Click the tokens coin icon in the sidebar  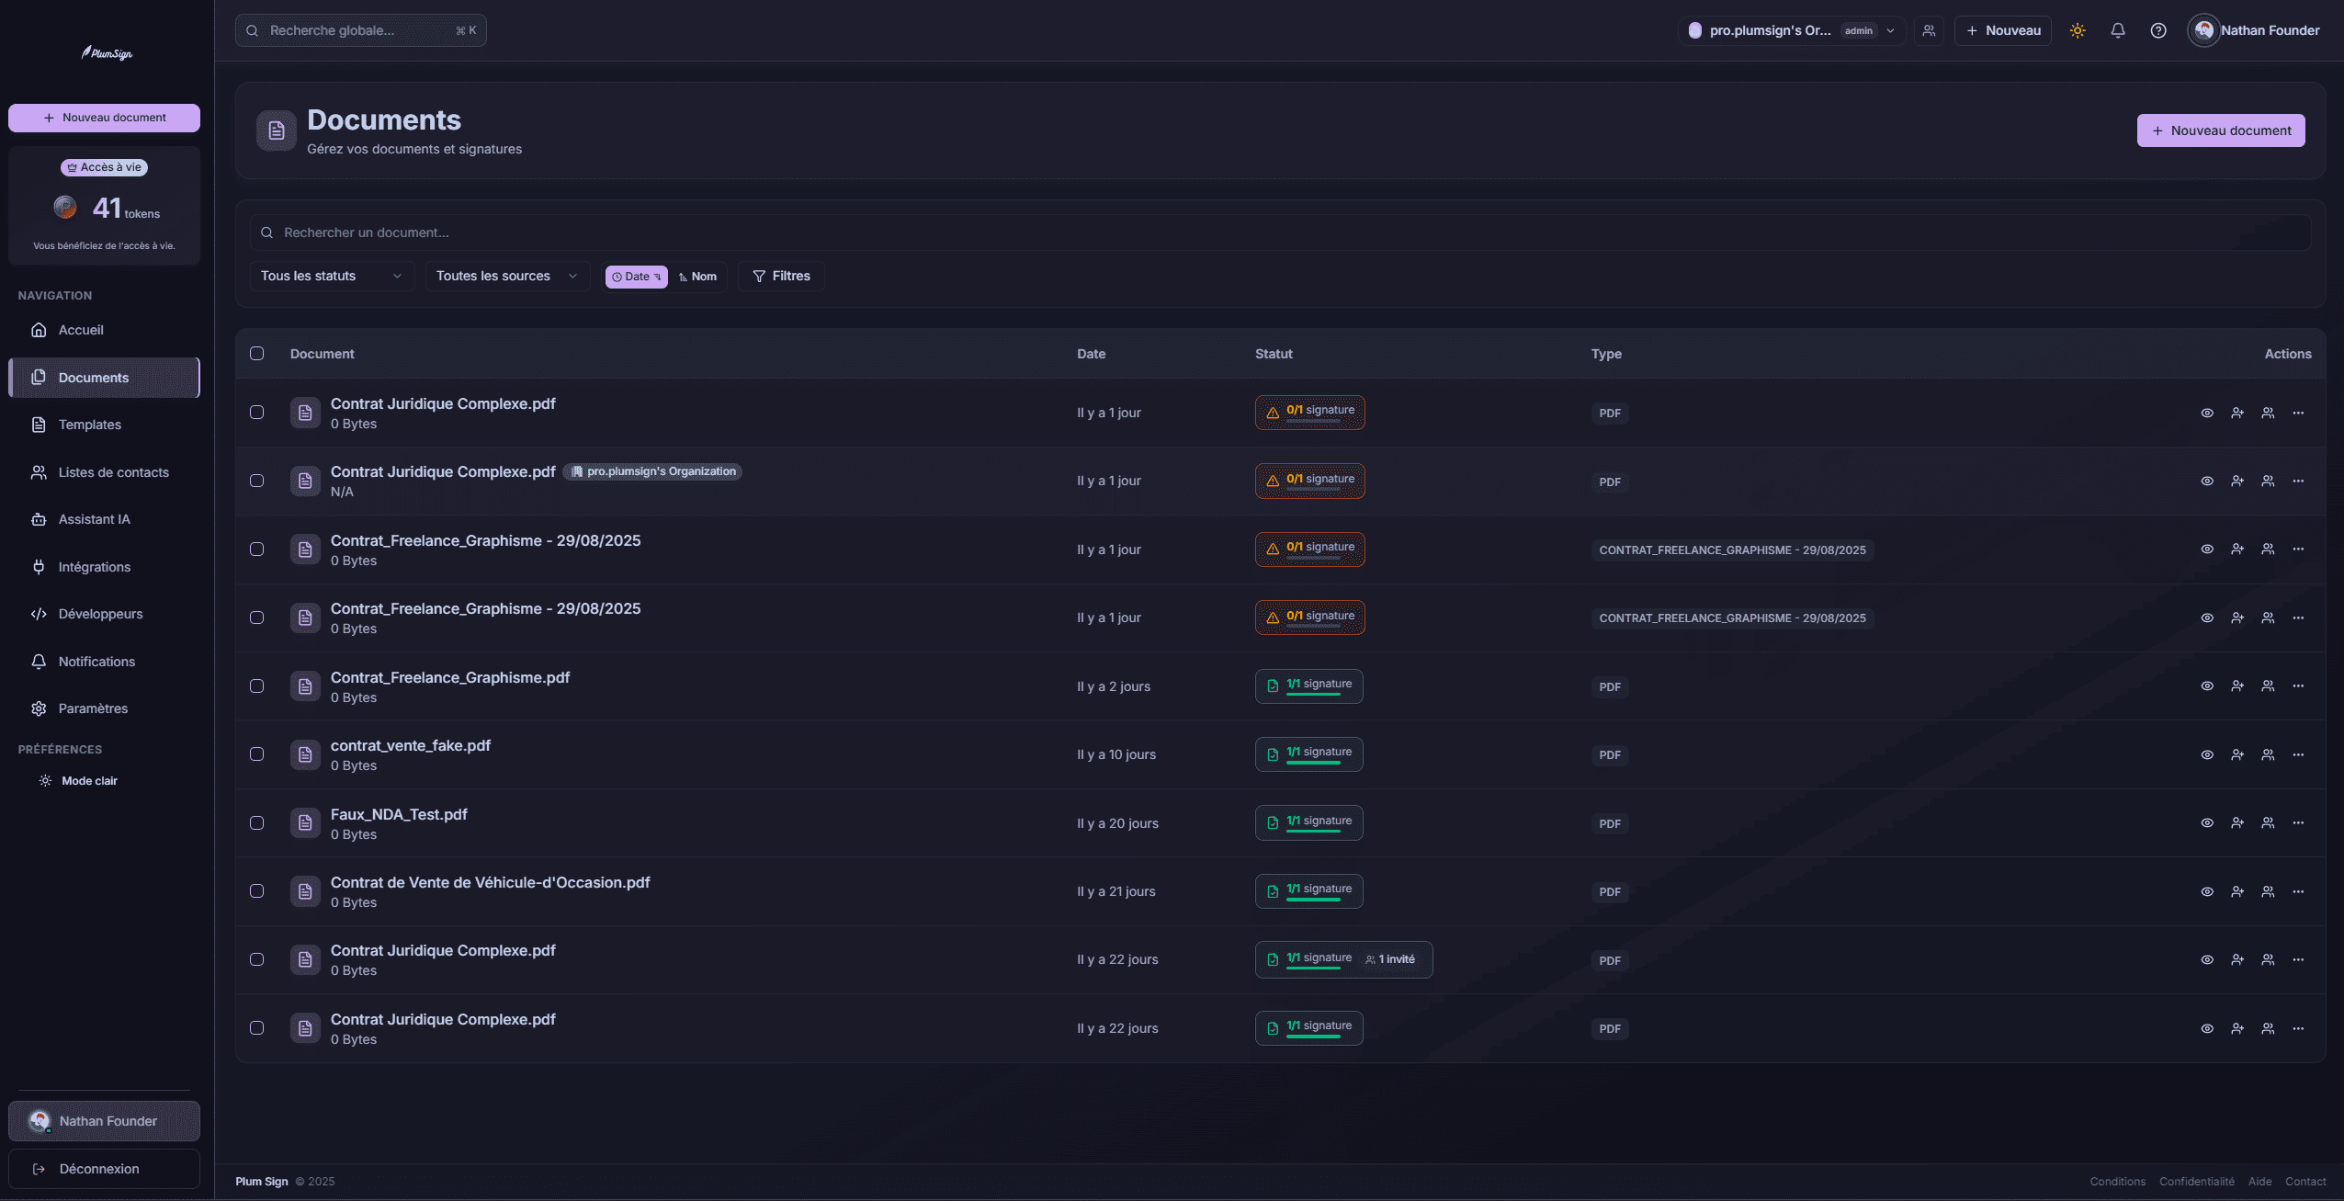click(65, 208)
